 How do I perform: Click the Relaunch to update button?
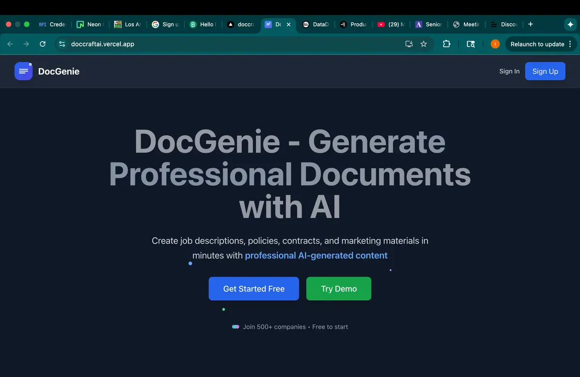[x=538, y=44]
